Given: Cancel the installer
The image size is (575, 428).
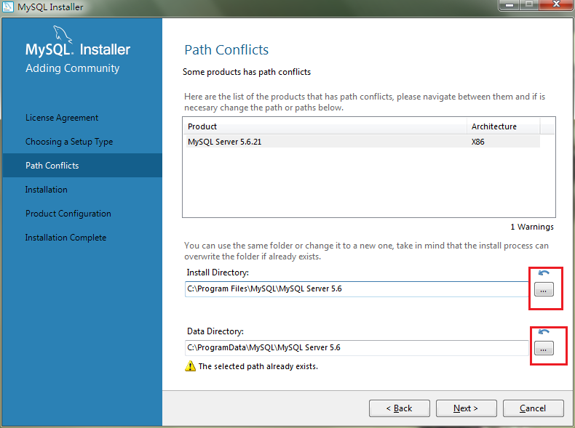Looking at the screenshot, I should pos(533,408).
